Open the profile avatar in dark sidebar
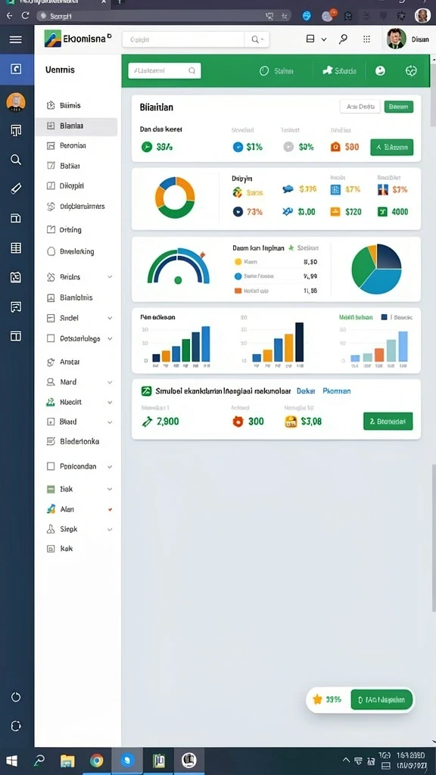Screen dimensions: 436x775 pos(16,102)
